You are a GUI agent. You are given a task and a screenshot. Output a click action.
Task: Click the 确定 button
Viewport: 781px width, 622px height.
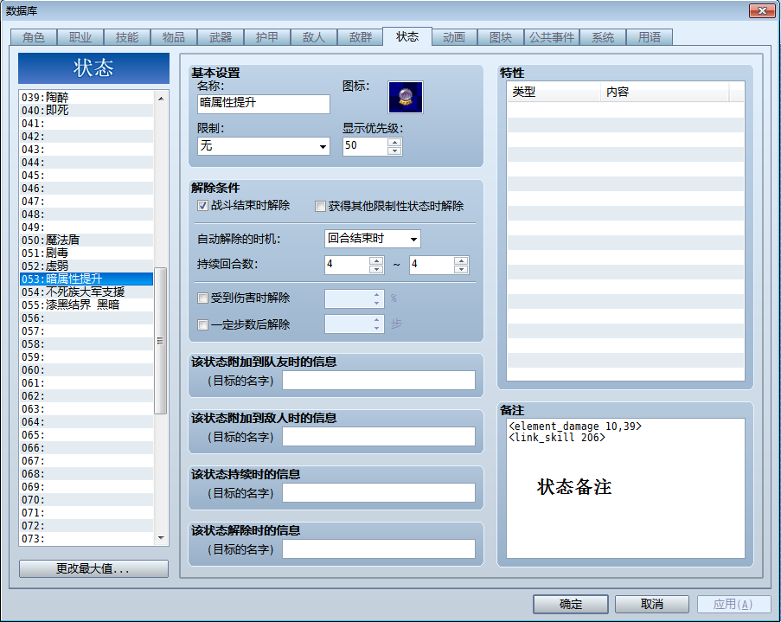tap(571, 604)
